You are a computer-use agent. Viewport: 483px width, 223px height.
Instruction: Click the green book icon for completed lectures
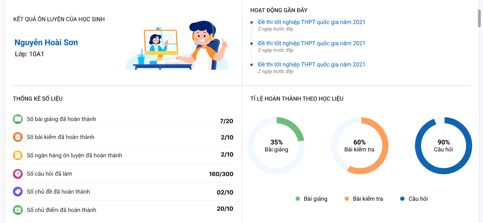point(18,119)
